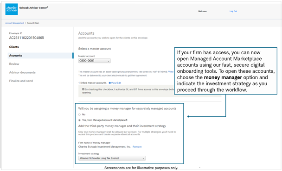Screen dimensions: 282x171
Task: Go to Finalize and send step
Action: pos(21,81)
